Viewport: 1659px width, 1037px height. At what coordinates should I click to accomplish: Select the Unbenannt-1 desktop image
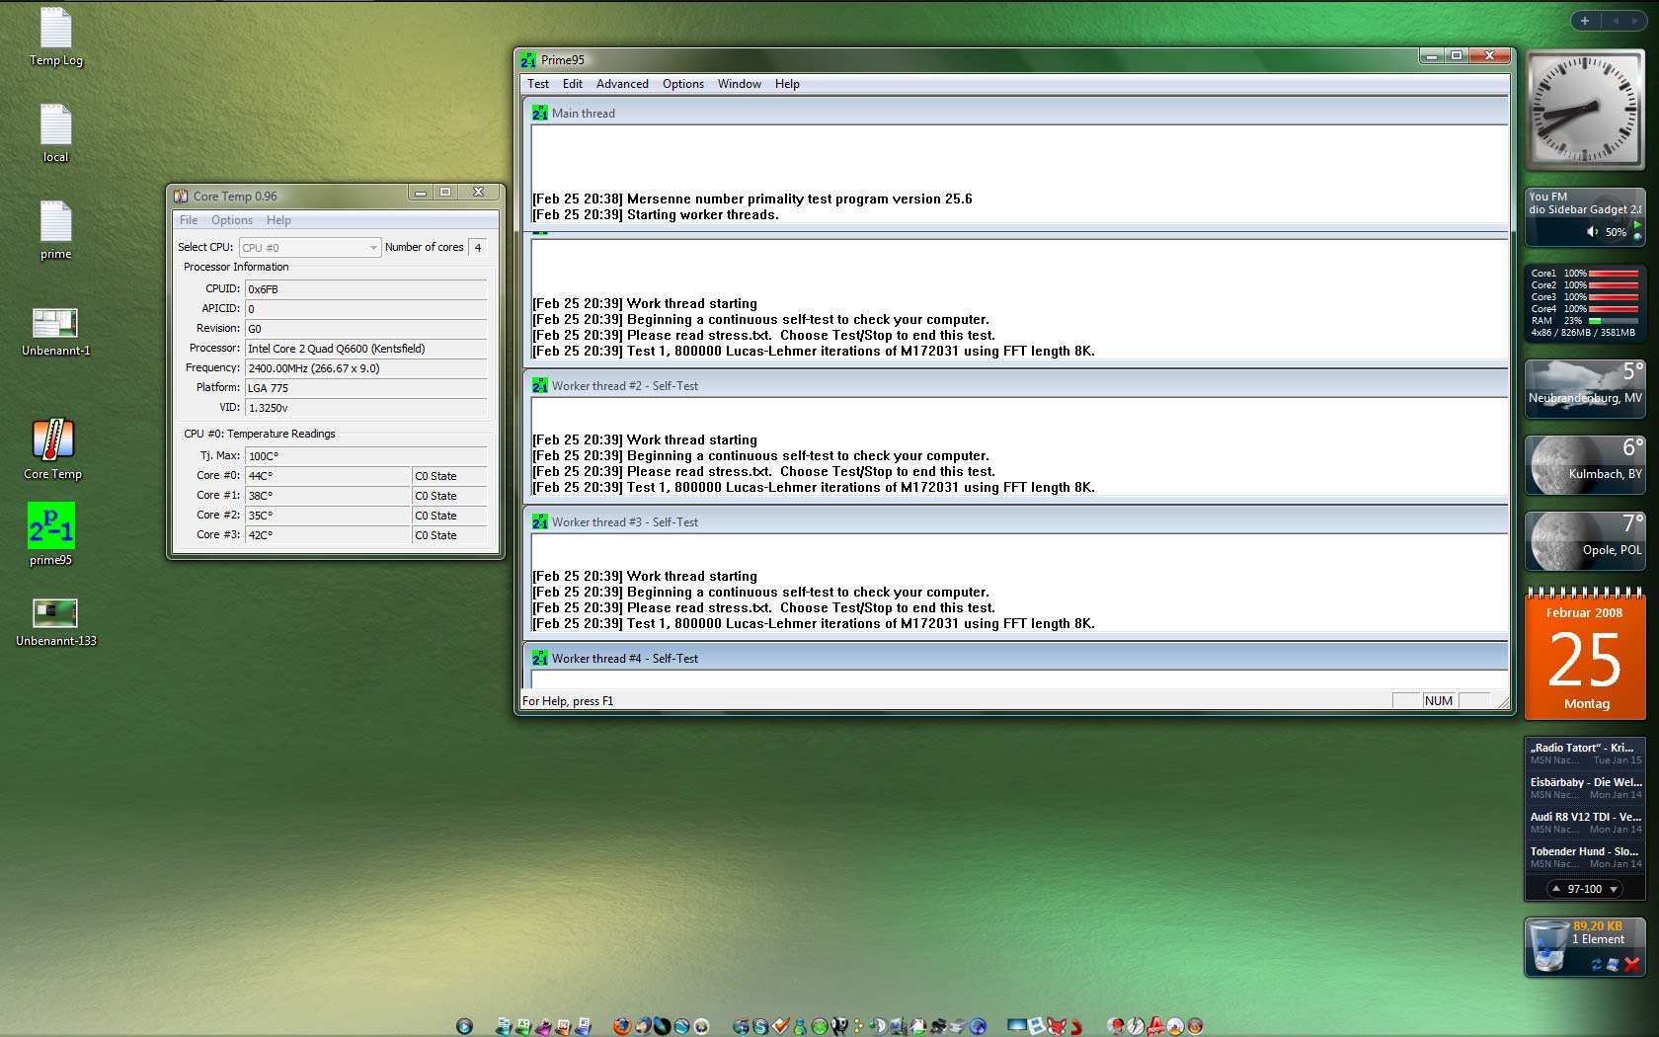[x=55, y=331]
